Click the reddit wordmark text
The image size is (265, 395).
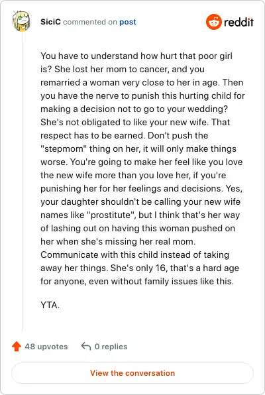coord(238,22)
